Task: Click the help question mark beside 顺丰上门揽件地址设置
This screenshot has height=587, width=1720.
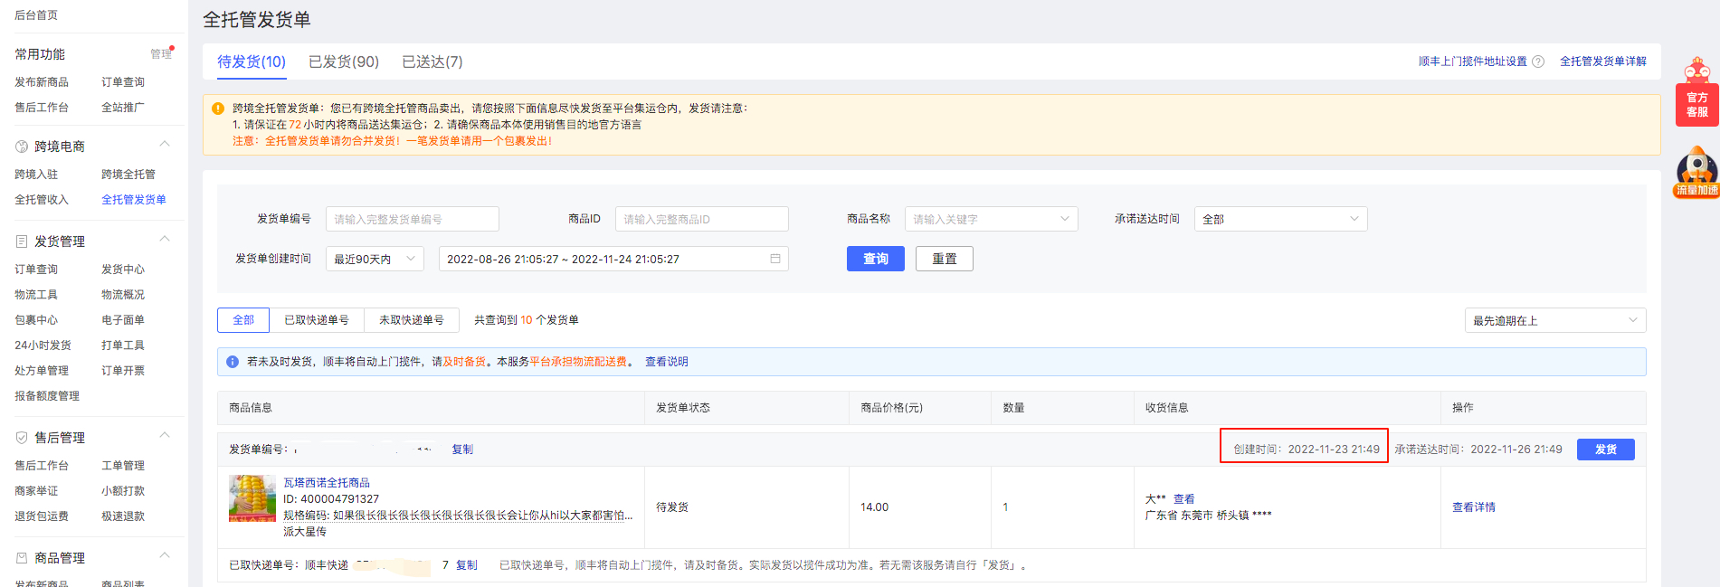Action: [1538, 62]
